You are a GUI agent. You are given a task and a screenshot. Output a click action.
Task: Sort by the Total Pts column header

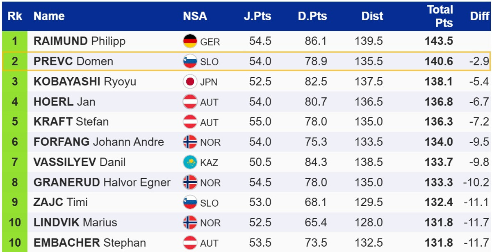pos(440,16)
